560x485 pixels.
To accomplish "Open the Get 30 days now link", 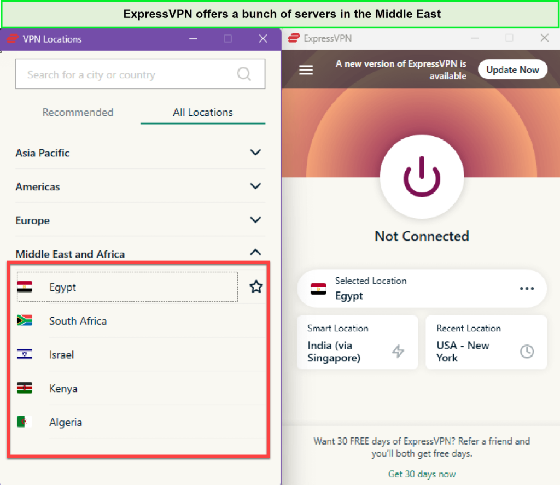I will 422,474.
